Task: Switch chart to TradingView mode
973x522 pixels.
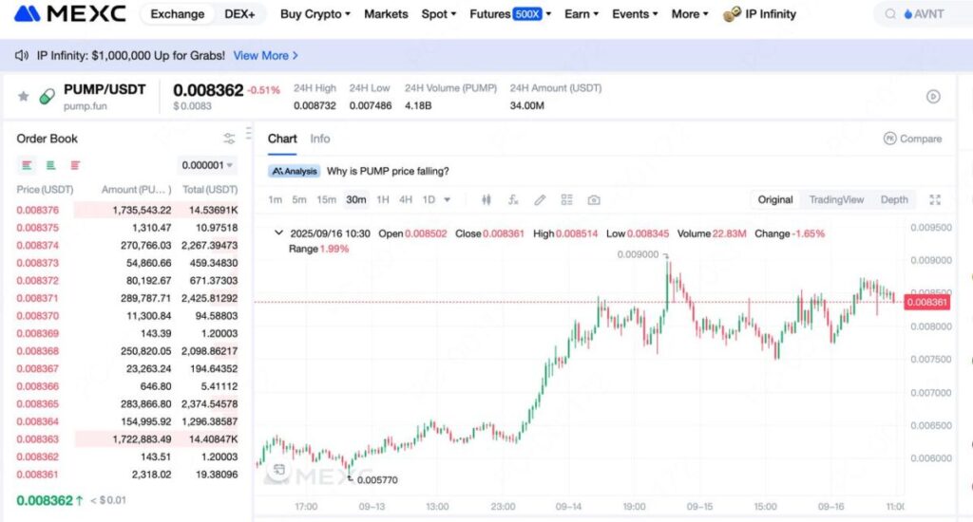Action: (x=836, y=199)
